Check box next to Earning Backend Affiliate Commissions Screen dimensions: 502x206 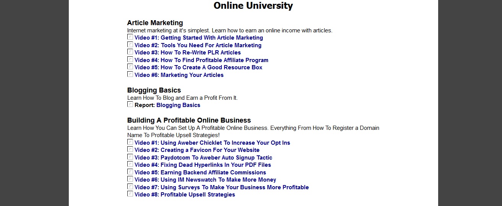click(x=130, y=172)
